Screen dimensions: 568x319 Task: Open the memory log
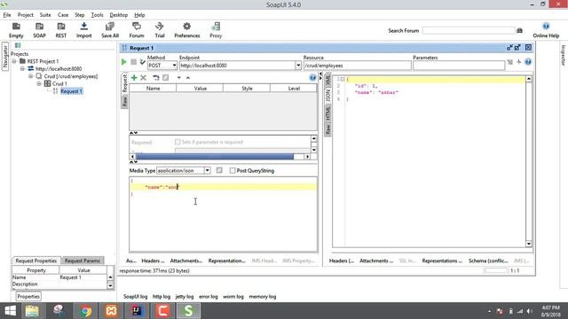263,296
